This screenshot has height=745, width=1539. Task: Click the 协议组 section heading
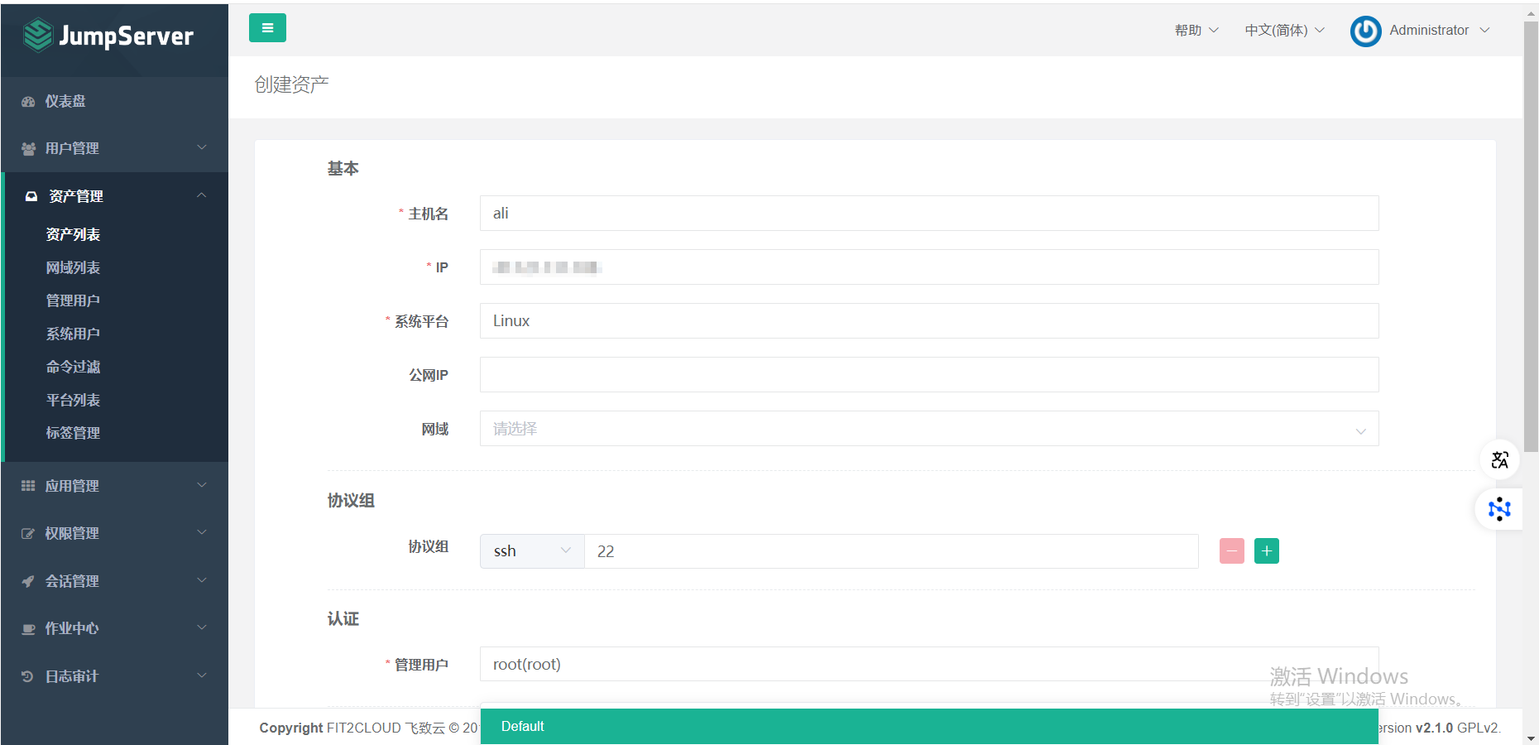point(351,501)
